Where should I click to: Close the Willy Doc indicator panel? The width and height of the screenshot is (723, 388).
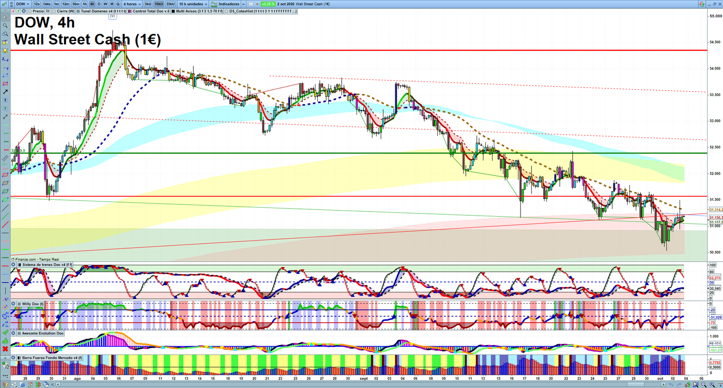(x=14, y=304)
